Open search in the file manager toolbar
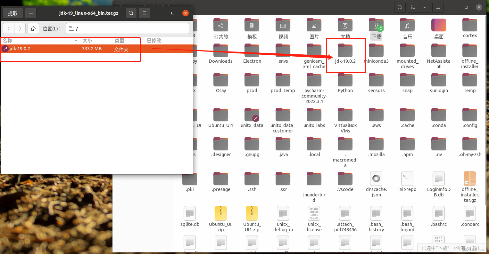Screen dimensions: 489x254 400,7
